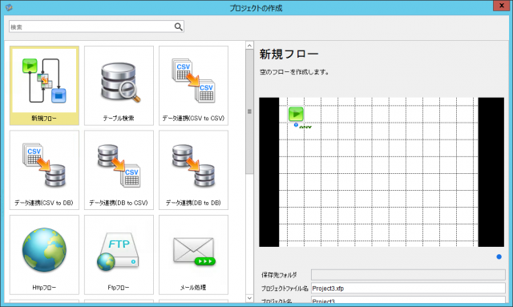
Task: Click the プロジェクト名 field Project3
Action: [408, 301]
